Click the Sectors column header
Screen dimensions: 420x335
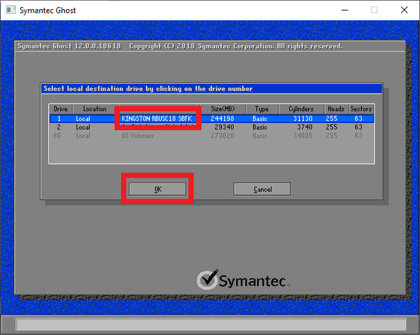pyautogui.click(x=361, y=109)
